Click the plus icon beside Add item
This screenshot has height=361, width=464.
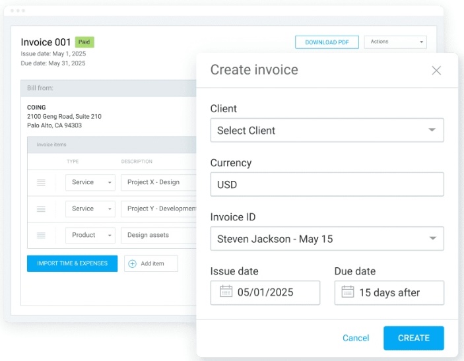point(132,263)
